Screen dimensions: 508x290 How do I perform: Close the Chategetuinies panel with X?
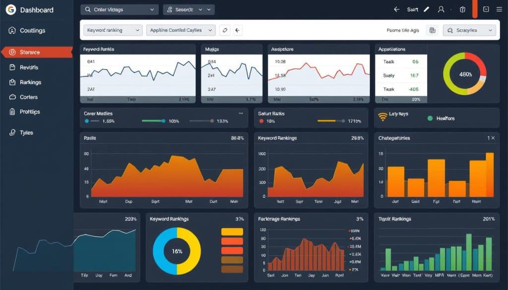[x=493, y=138]
